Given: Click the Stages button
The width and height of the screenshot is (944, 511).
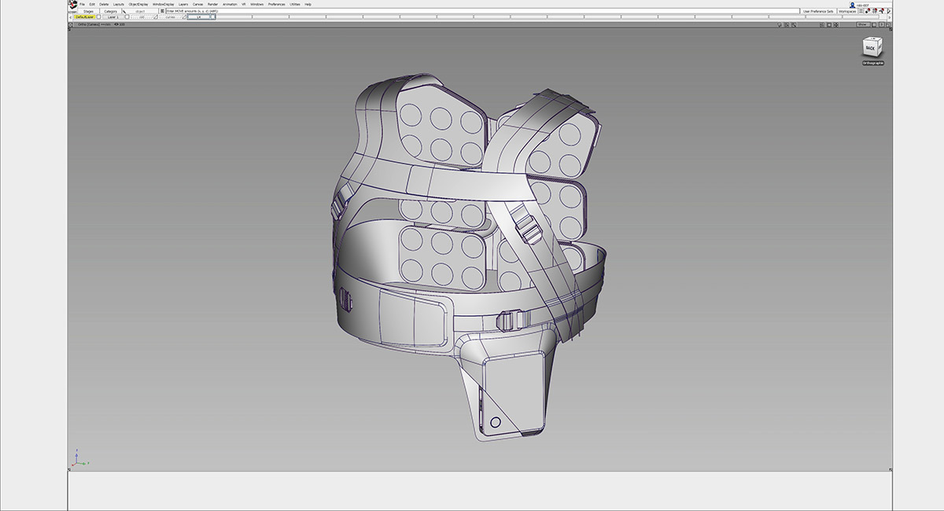Looking at the screenshot, I should (88, 11).
